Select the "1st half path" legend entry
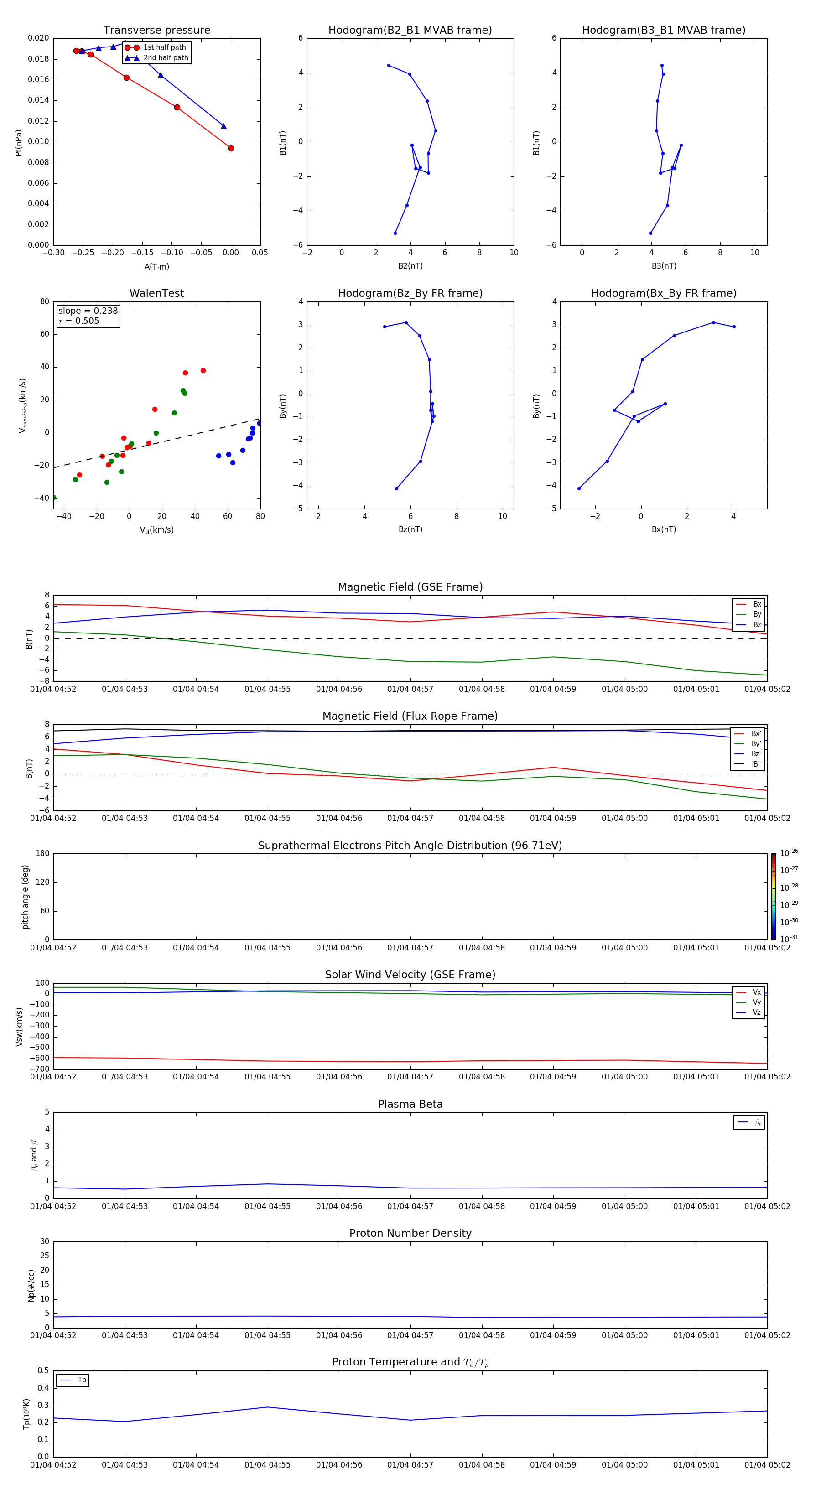The image size is (821, 1505). point(156,47)
